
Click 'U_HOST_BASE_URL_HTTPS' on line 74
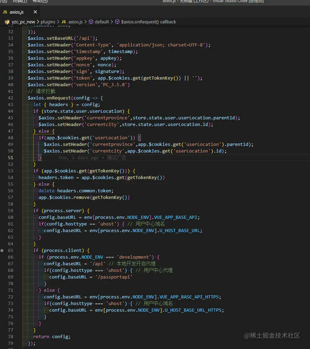coord(193,310)
